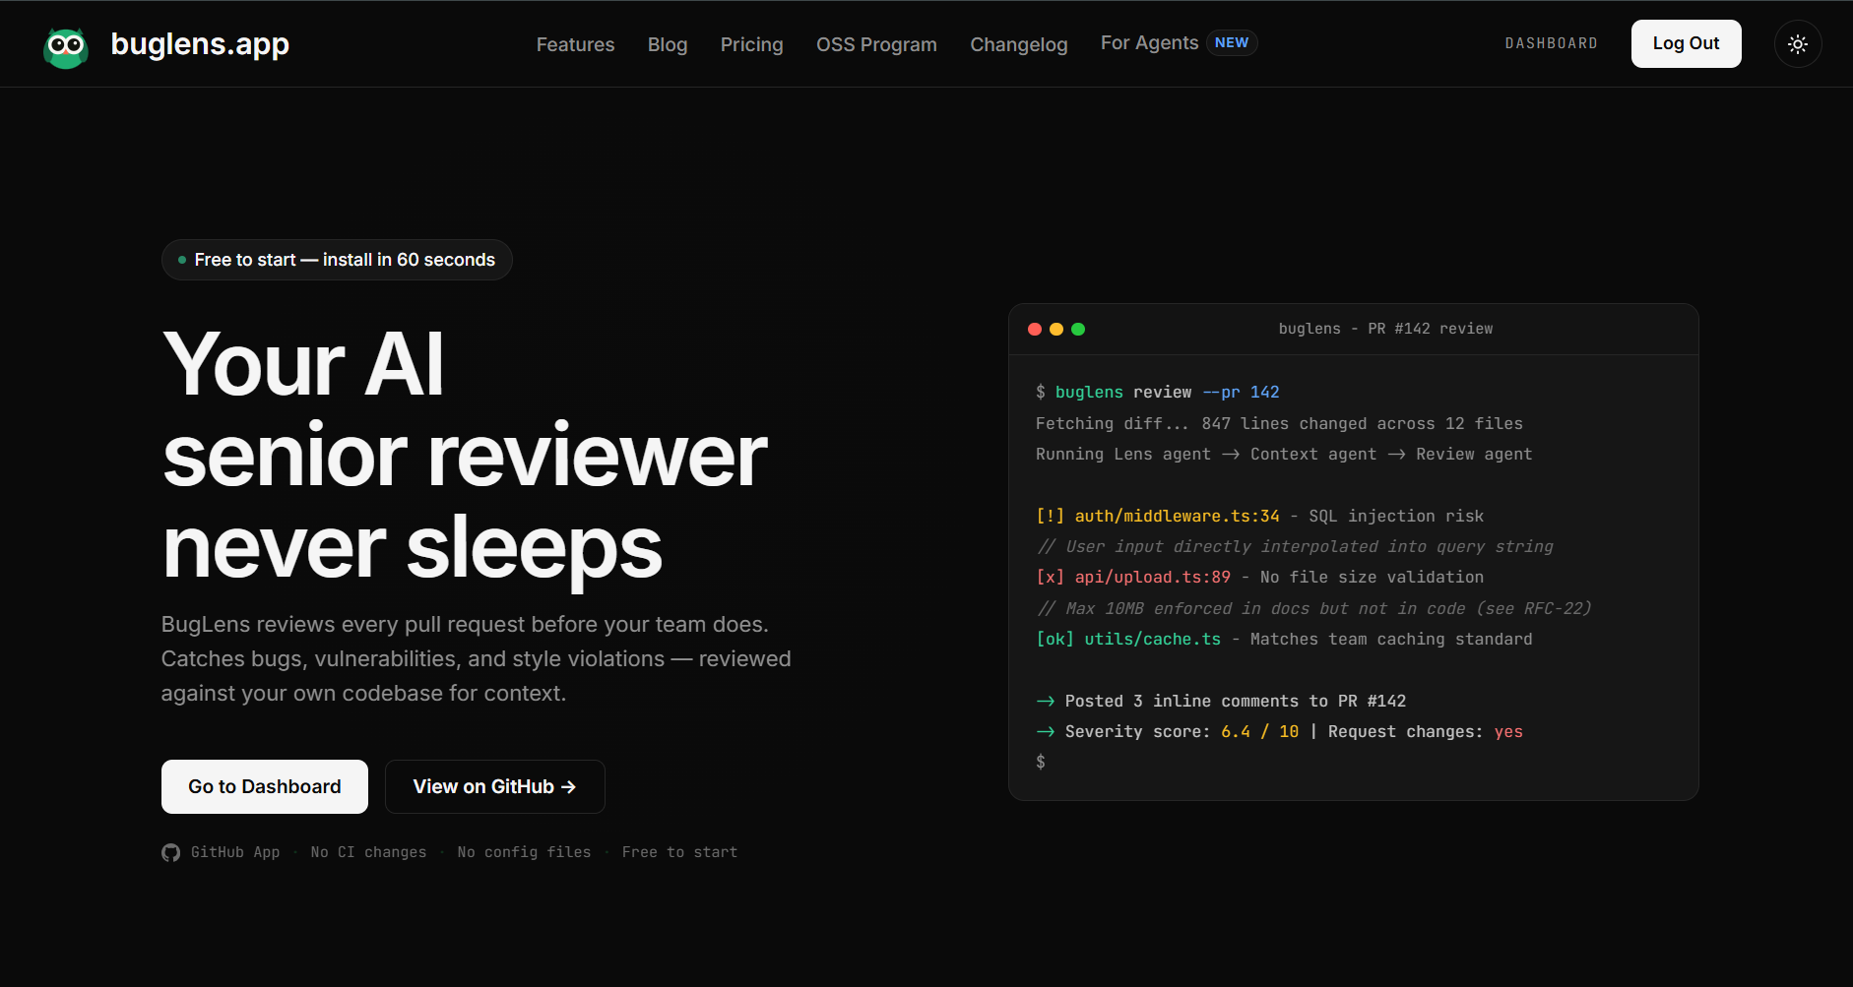
Task: Open the Features nav item
Action: [x=575, y=44]
